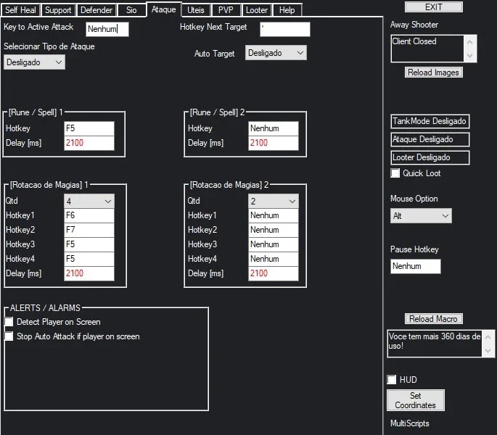Click the MultiScripts label

(x=410, y=423)
